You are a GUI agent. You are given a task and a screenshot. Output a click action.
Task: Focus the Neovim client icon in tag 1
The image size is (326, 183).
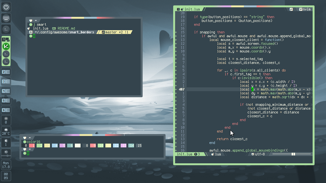[x=6, y=47]
